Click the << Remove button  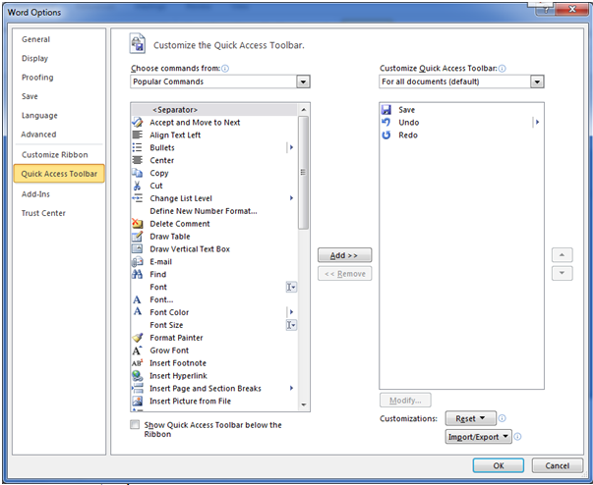(344, 274)
